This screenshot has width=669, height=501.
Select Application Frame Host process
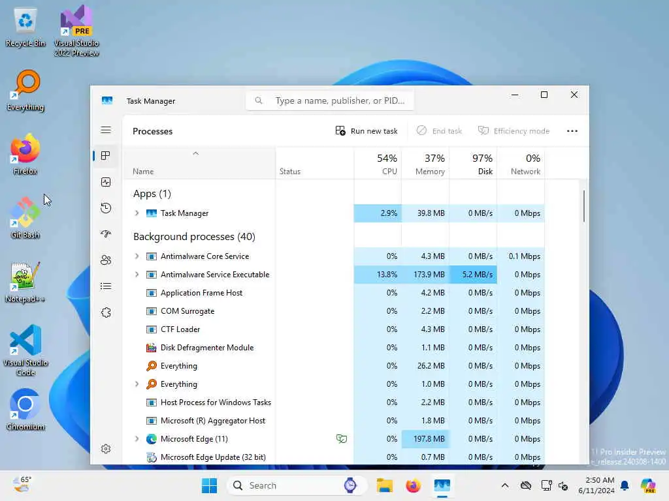click(x=334, y=293)
